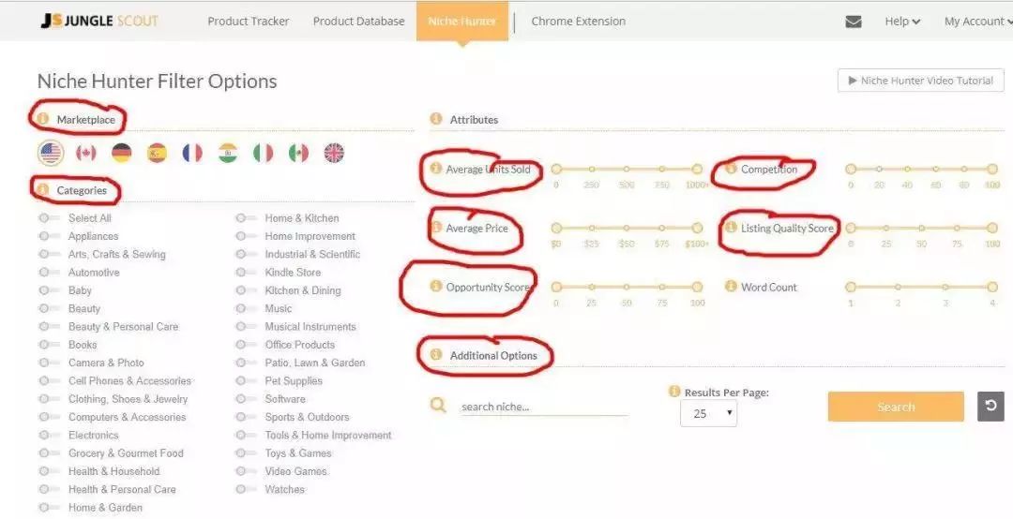Enable the Kindle Store category
1013x519 pixels.
246,273
